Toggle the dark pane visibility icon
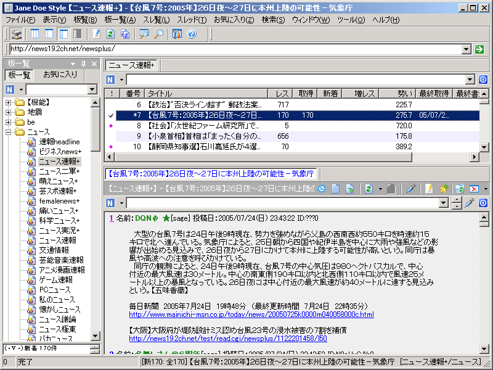493x370 pixels. [x=78, y=34]
